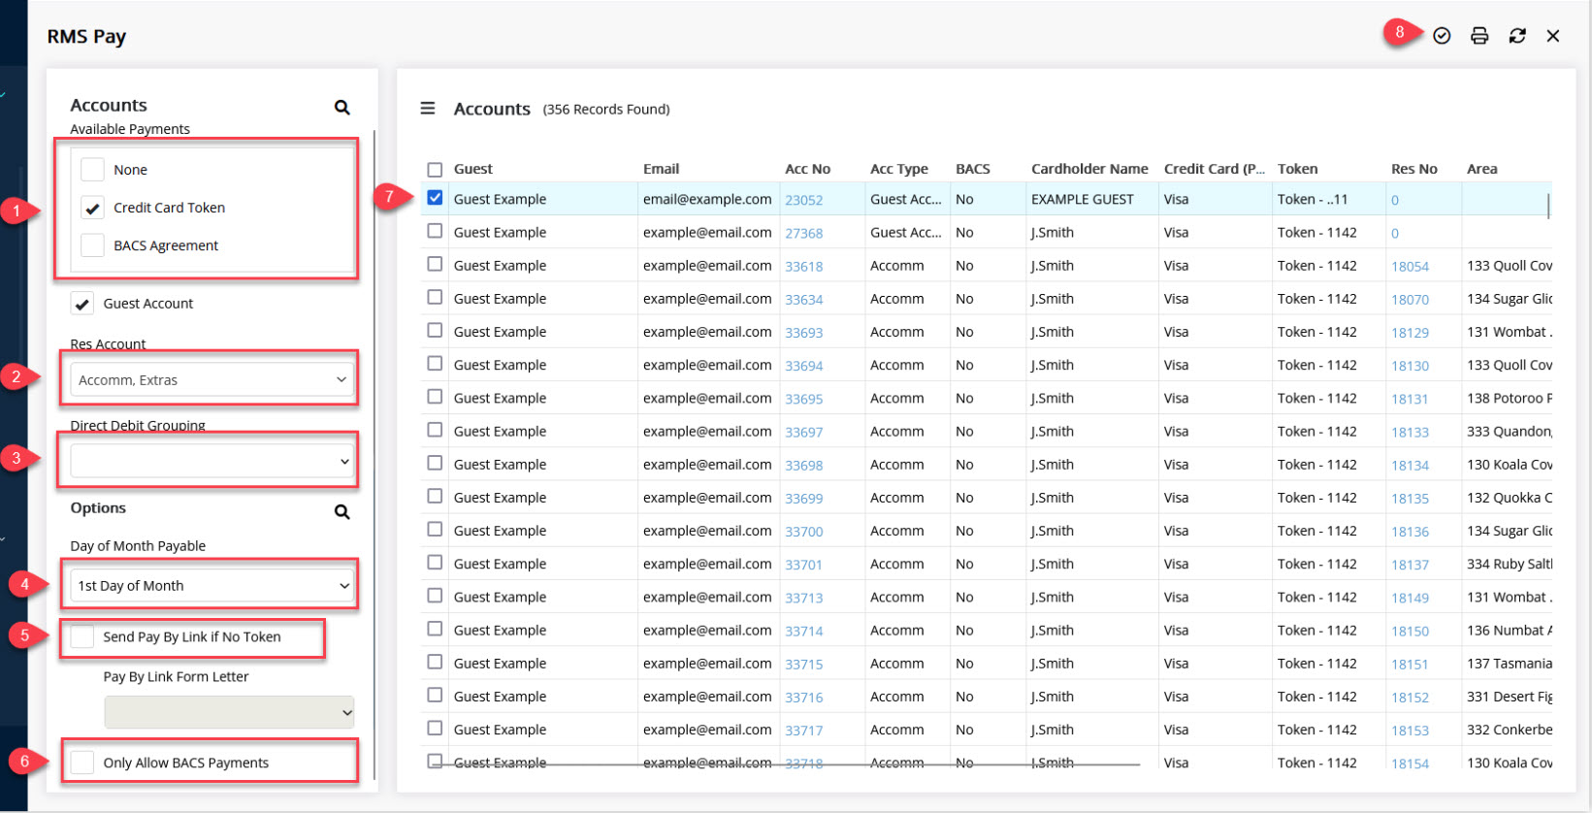The height and width of the screenshot is (813, 1592).
Task: Open the Pay By Link Form Letter dropdown
Action: click(x=229, y=712)
